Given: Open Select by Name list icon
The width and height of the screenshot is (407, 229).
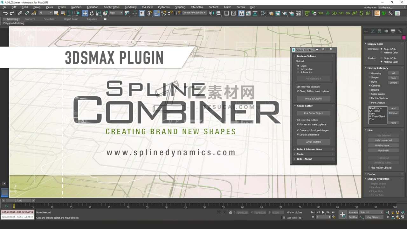Looking at the screenshot, I should click(x=63, y=13).
